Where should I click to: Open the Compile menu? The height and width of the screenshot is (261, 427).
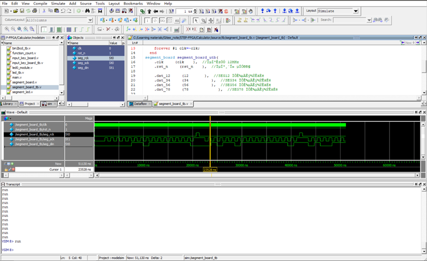pyautogui.click(x=40, y=3)
